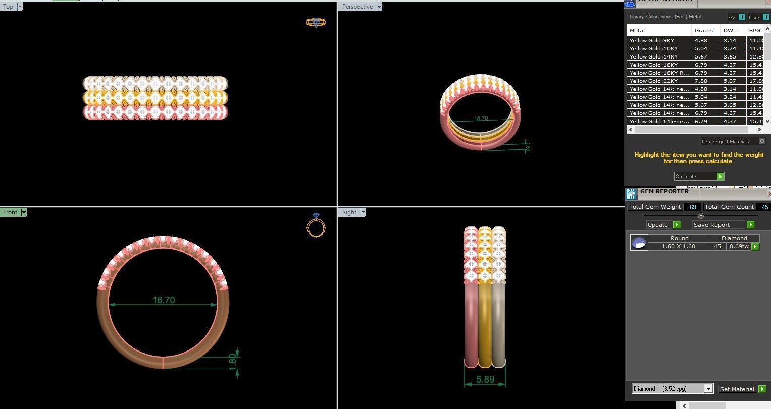The image size is (771, 409).
Task: Open the Perspective viewport dropdown arrow
Action: pyautogui.click(x=379, y=7)
